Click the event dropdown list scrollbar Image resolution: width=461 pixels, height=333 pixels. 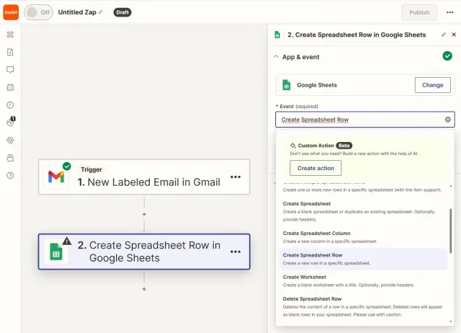click(x=451, y=231)
